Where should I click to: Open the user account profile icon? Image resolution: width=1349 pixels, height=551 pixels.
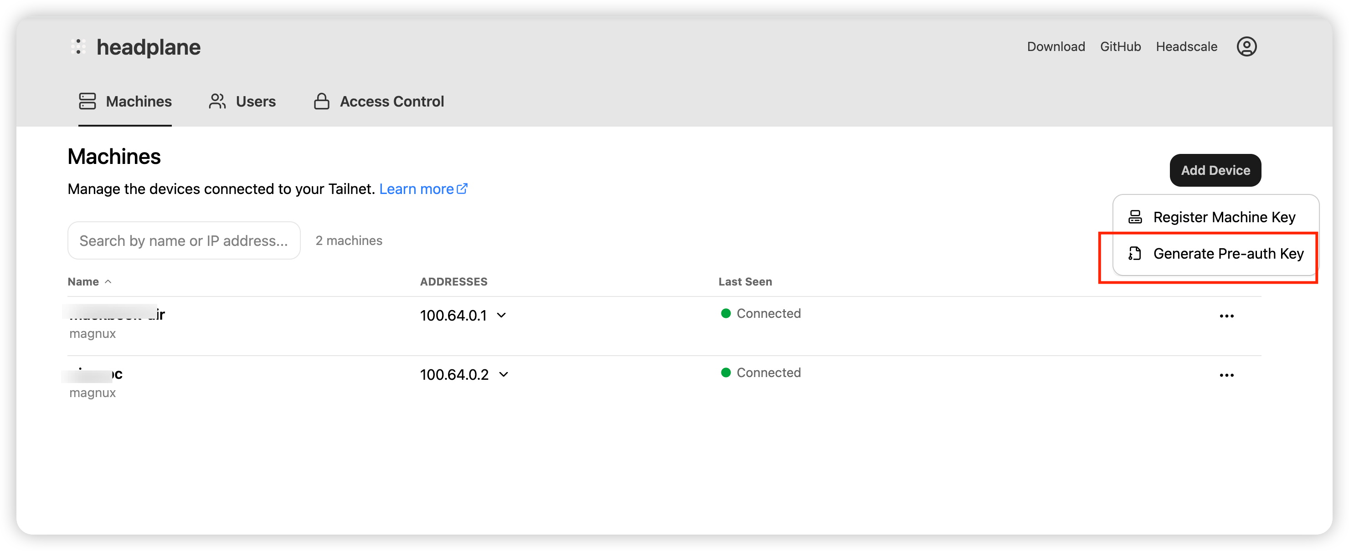1247,46
